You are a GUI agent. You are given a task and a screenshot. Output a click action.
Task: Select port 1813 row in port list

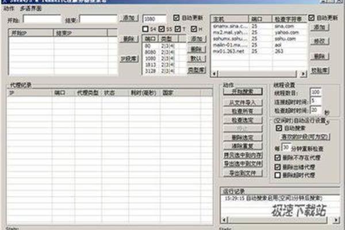point(164,65)
